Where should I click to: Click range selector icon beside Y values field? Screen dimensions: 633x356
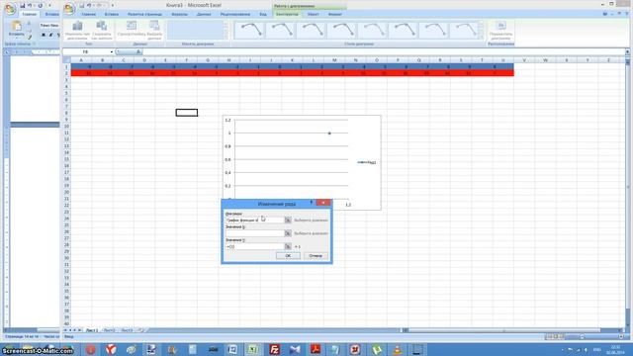[288, 246]
